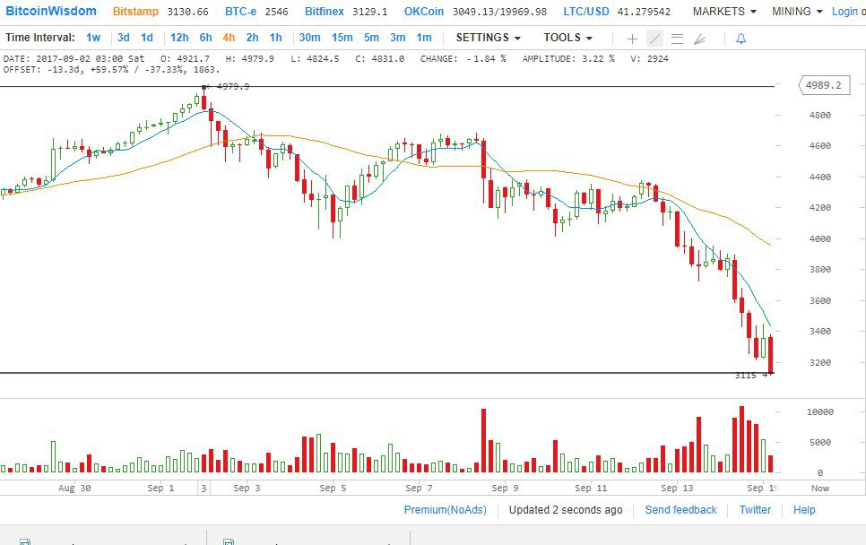This screenshot has height=545, width=866.
Task: Open LTC/USD market chart
Action: click(x=586, y=12)
